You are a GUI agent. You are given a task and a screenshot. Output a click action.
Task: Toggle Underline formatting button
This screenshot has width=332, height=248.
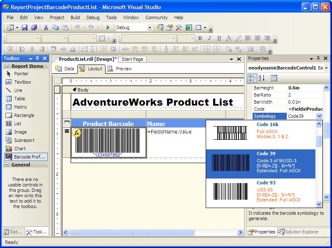click(x=219, y=38)
